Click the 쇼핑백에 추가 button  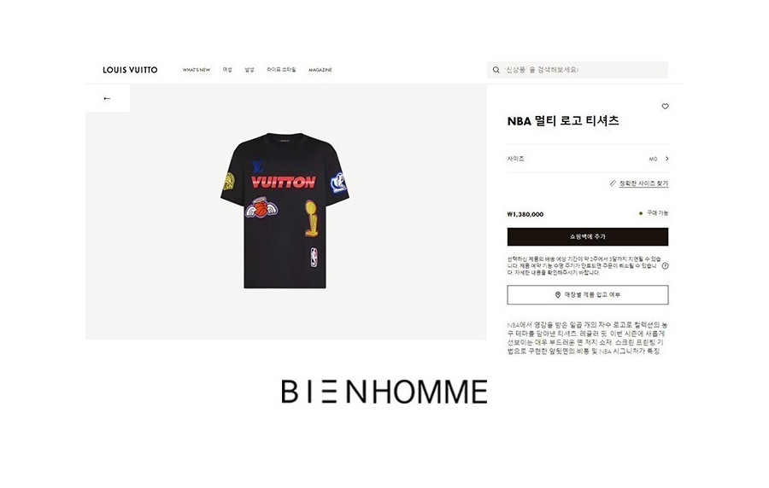[x=588, y=237]
